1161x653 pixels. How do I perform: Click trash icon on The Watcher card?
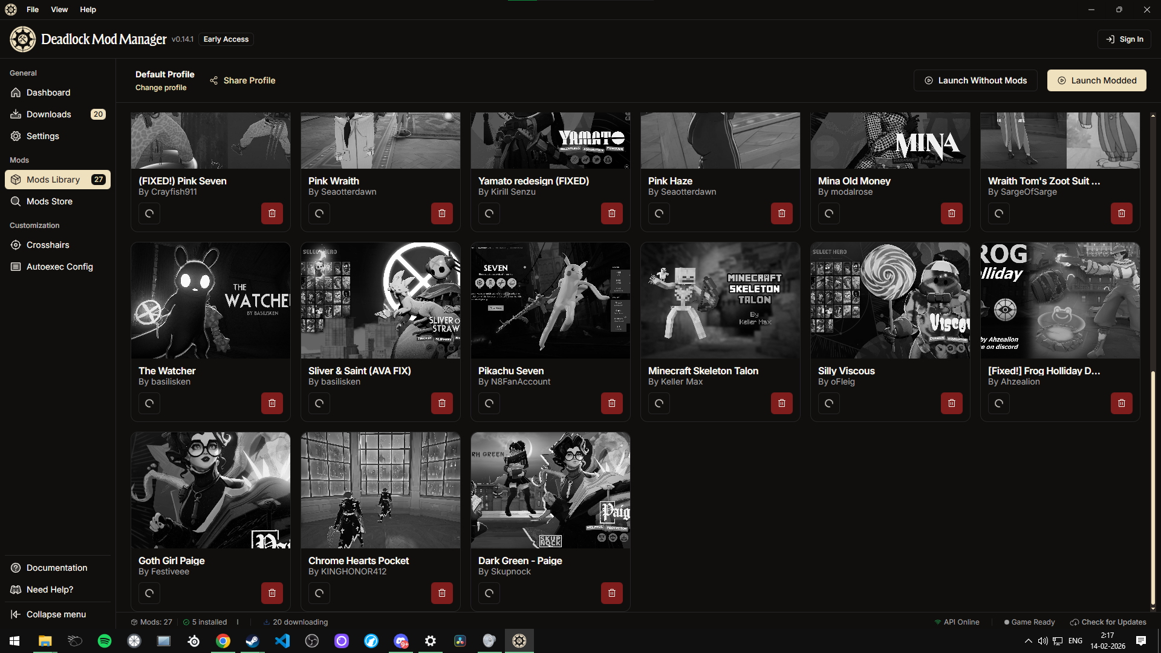coord(272,403)
